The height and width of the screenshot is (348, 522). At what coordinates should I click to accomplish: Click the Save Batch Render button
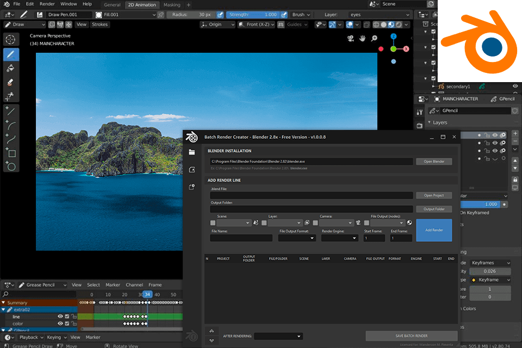(x=412, y=335)
